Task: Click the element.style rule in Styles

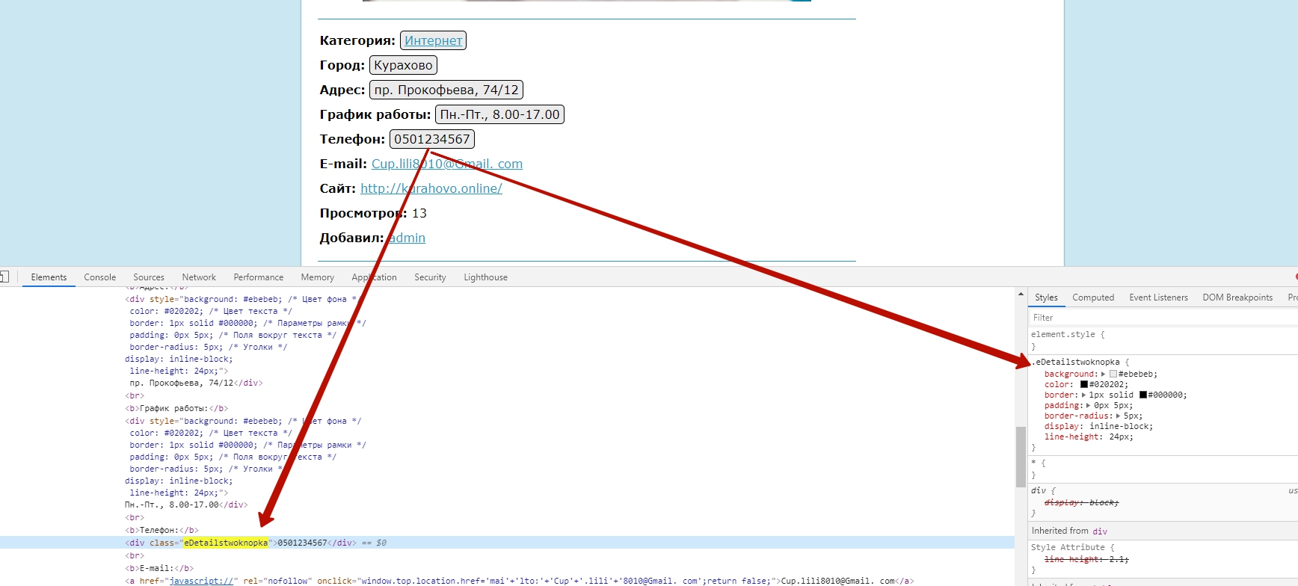Action: pyautogui.click(x=1068, y=335)
